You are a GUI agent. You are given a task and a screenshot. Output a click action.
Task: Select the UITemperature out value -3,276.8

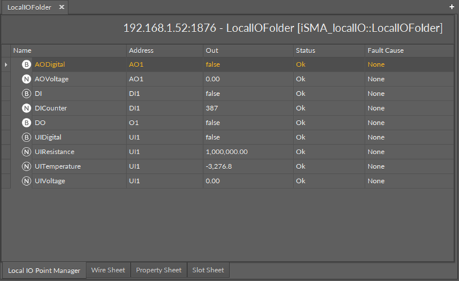click(x=218, y=166)
